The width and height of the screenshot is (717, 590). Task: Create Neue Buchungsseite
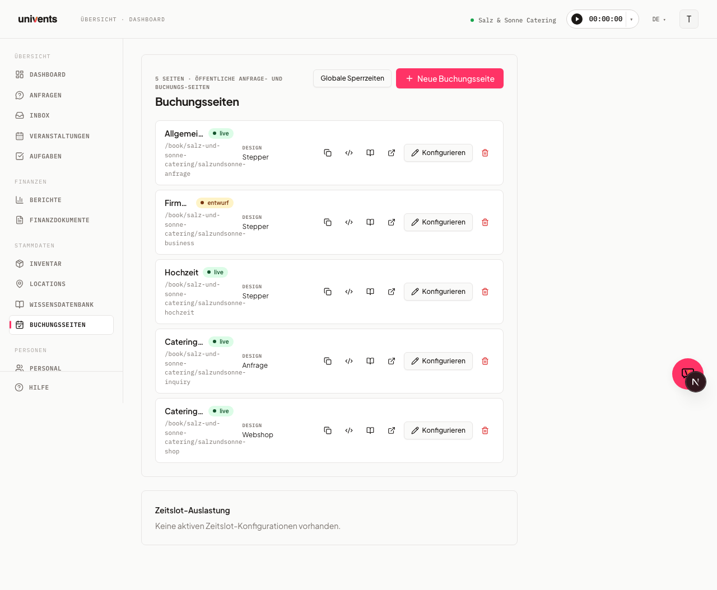[450, 78]
